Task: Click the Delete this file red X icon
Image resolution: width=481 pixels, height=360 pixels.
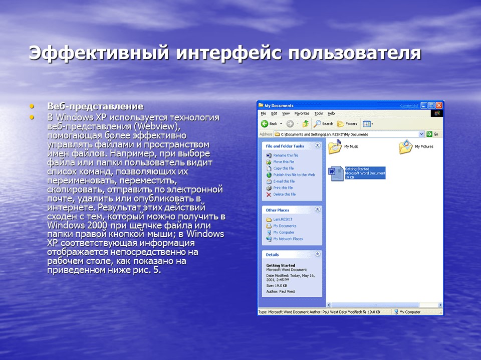Action: (268, 194)
